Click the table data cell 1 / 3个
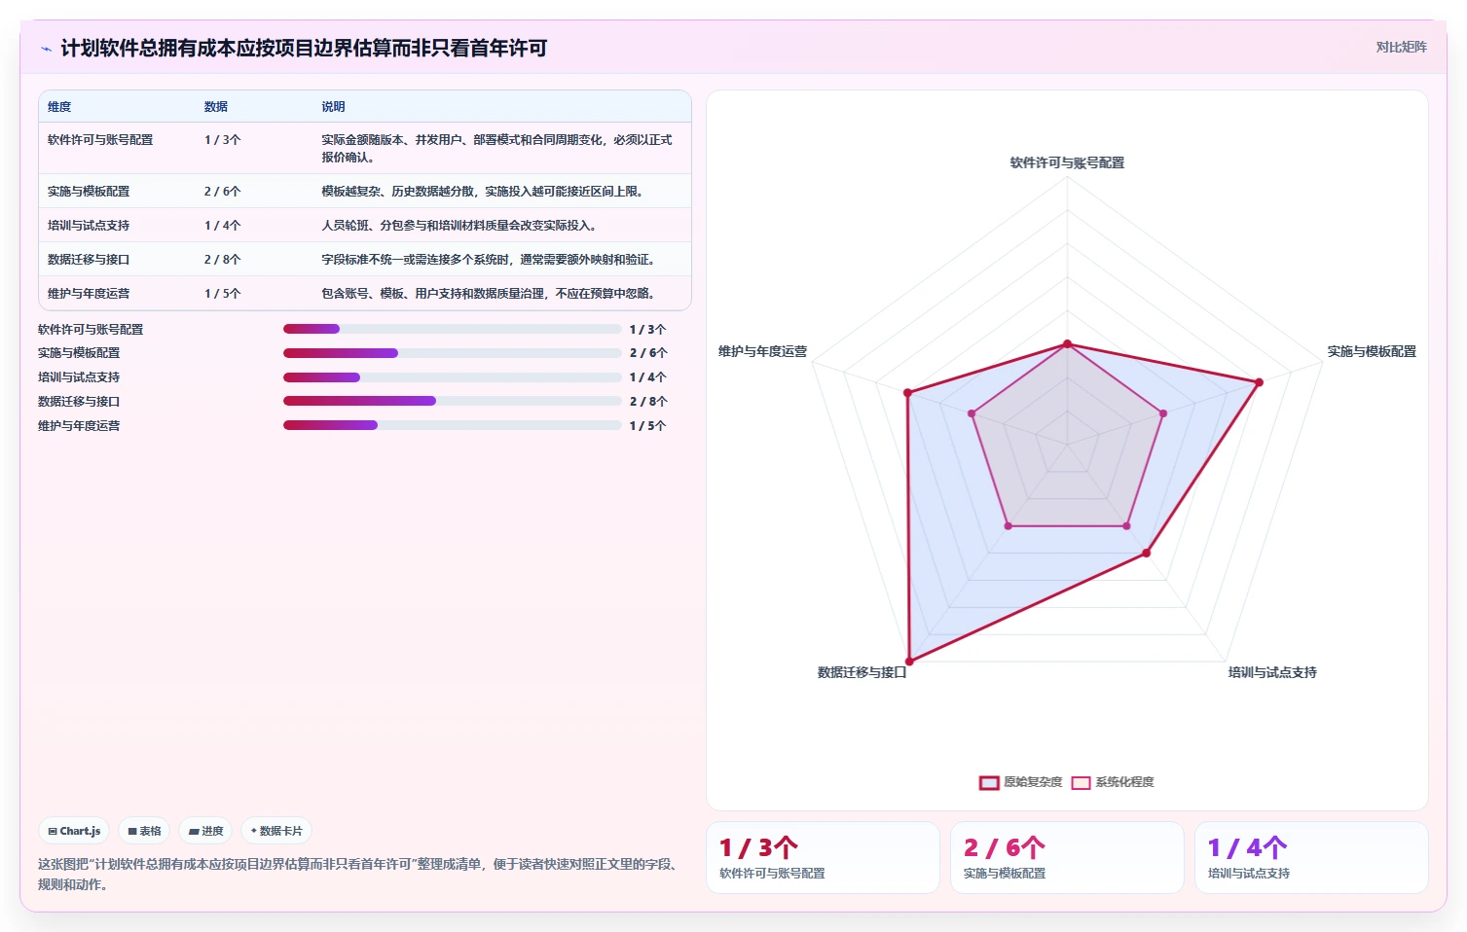The width and height of the screenshot is (1467, 932). tap(222, 140)
